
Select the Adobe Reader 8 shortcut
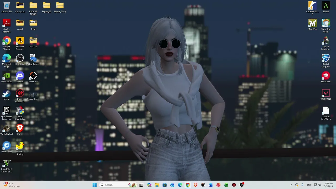coord(7,26)
